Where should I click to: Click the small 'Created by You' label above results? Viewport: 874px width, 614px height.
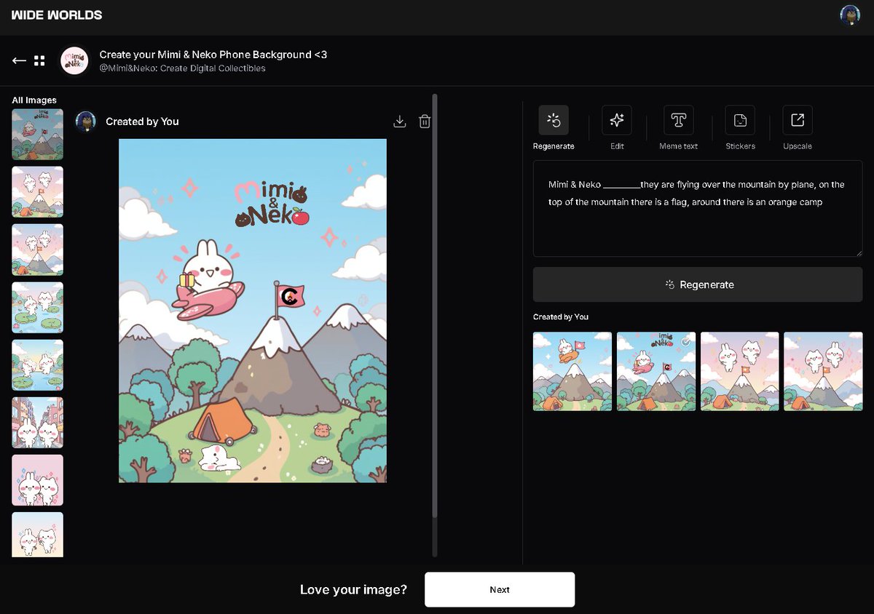(561, 316)
